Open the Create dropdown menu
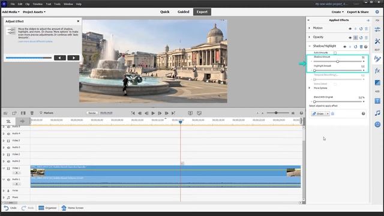 tap(337, 12)
